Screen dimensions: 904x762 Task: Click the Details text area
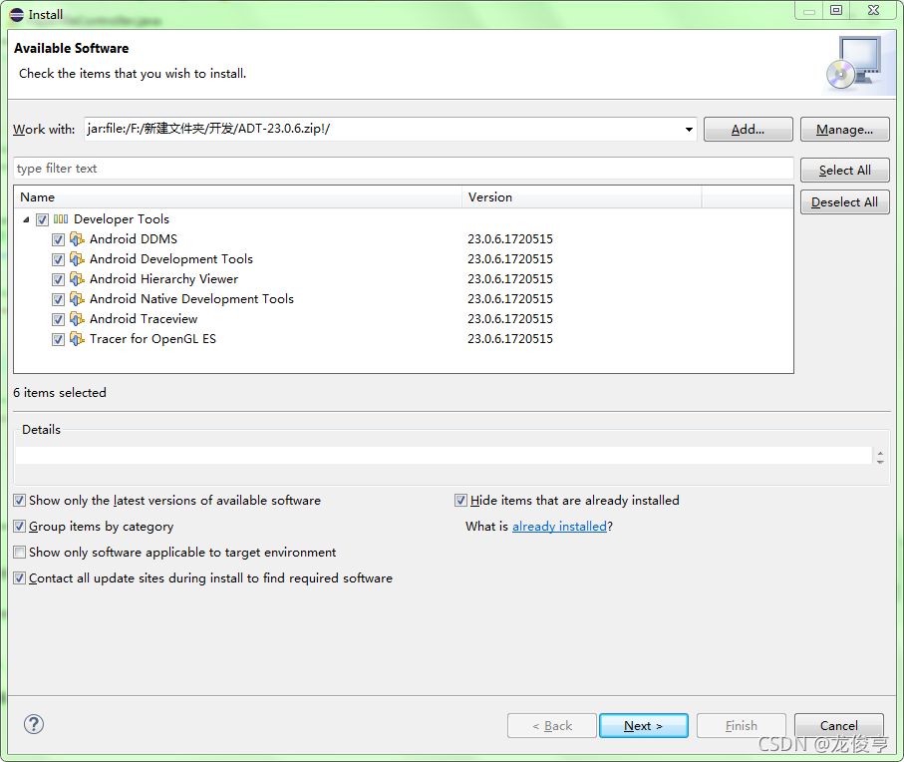444,455
